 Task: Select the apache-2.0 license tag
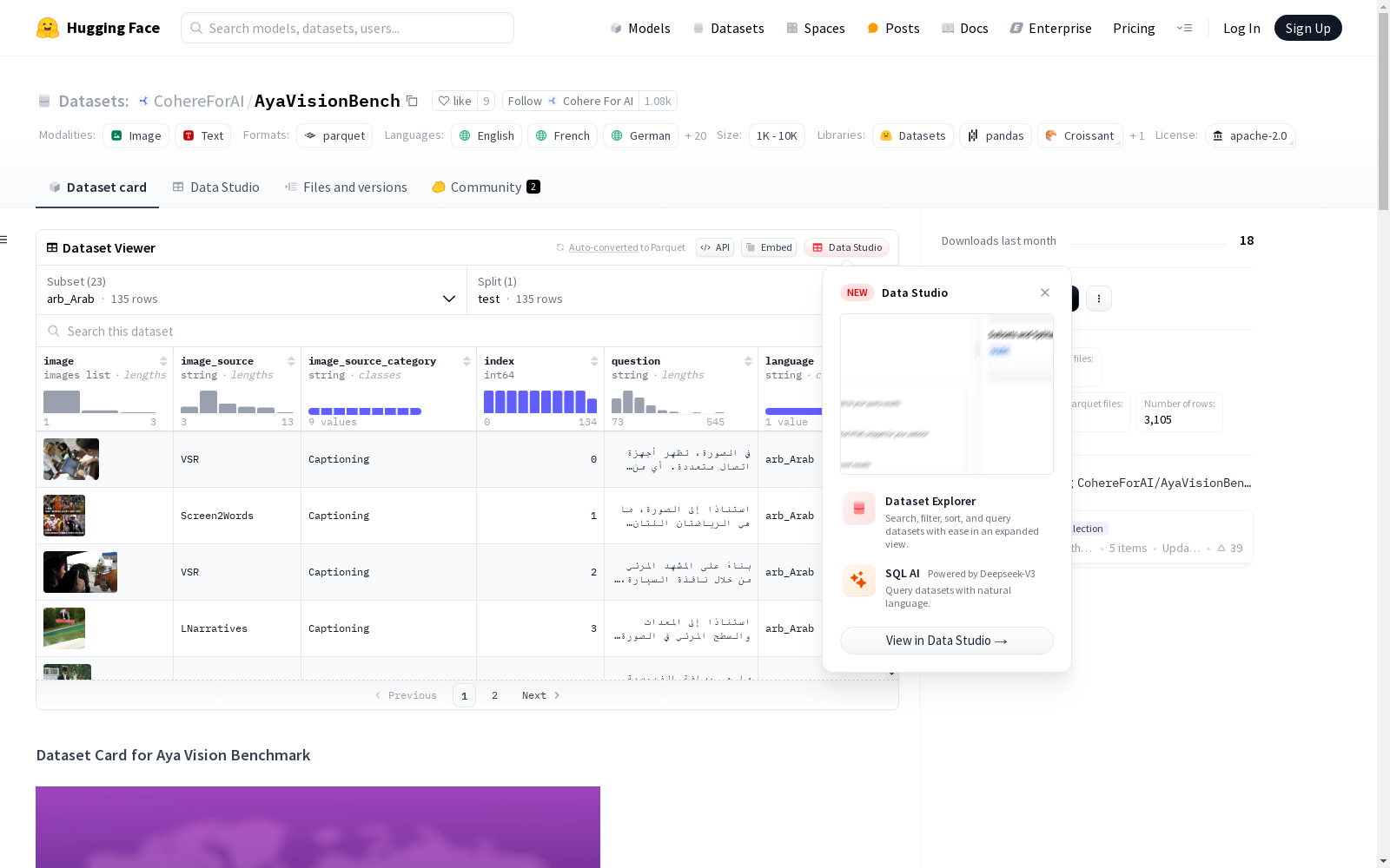pos(1250,135)
